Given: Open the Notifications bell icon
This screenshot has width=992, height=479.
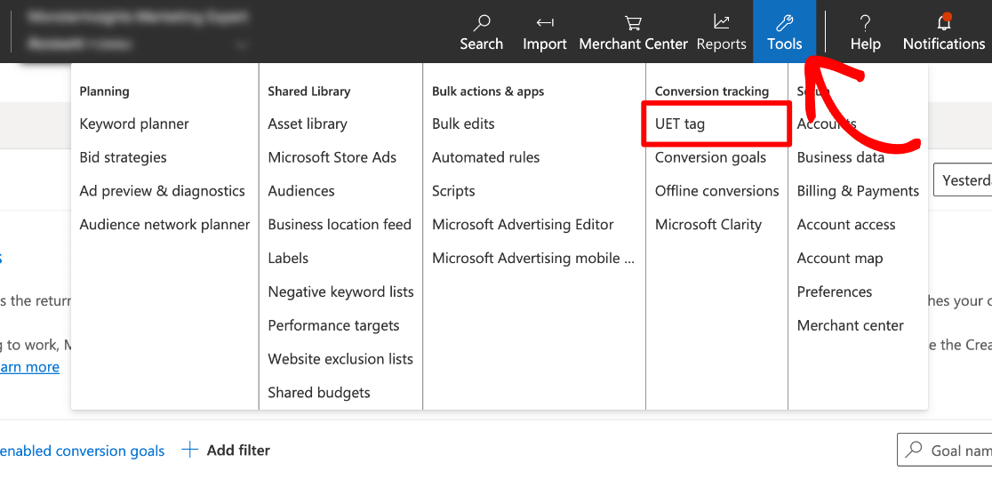Looking at the screenshot, I should click(x=943, y=22).
